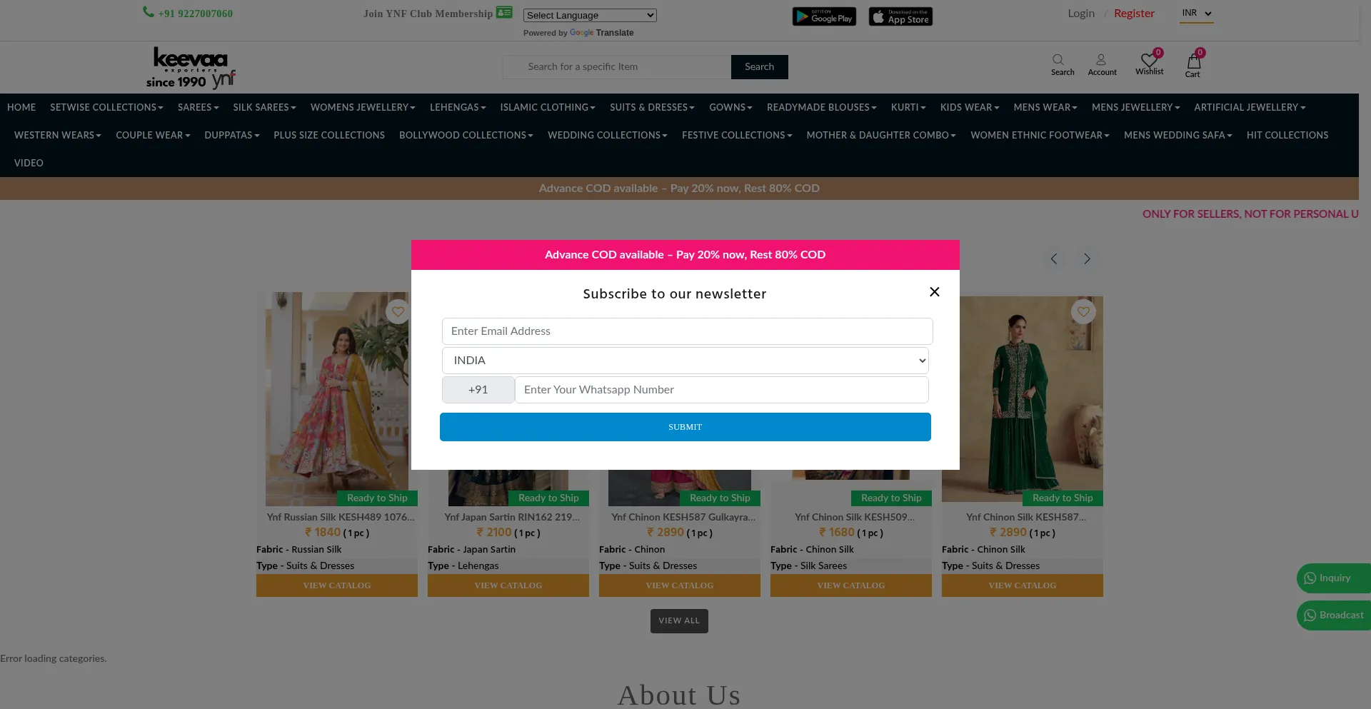Expand the Sarees menu

pos(198,107)
